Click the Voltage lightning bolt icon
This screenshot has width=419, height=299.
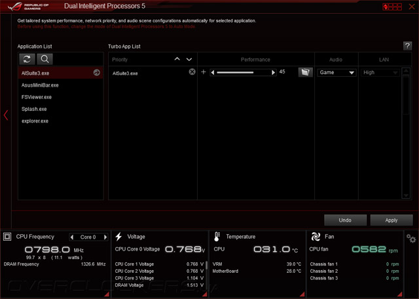tap(118, 237)
